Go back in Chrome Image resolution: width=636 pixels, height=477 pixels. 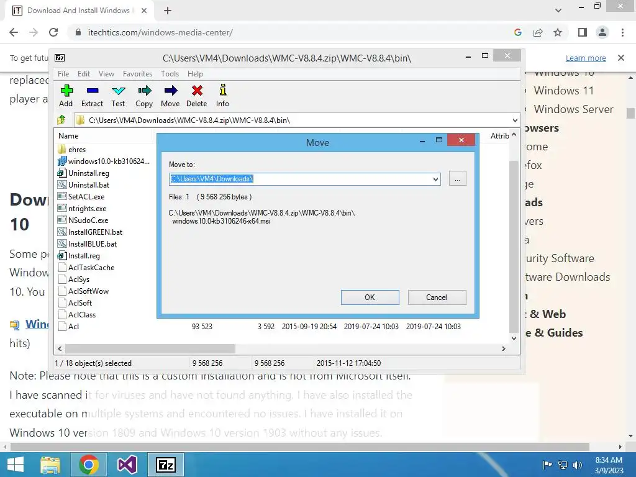[14, 32]
